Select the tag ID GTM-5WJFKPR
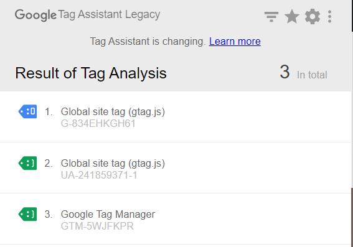The image size is (353, 247). pyautogui.click(x=97, y=226)
